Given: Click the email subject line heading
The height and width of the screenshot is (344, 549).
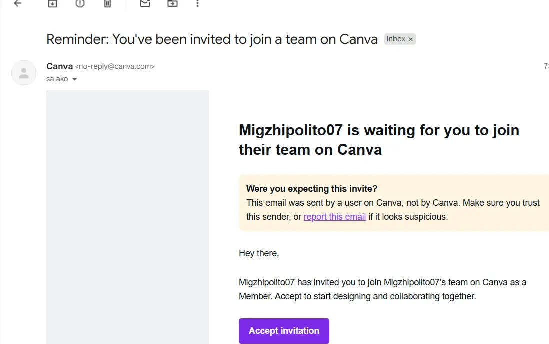Looking at the screenshot, I should 212,39.
